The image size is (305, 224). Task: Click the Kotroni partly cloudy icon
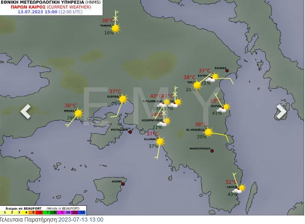(213, 77)
